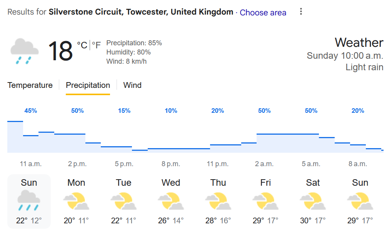Click the 50% bar at 2 a.m.
This screenshot has height=236, width=392.
(265, 143)
